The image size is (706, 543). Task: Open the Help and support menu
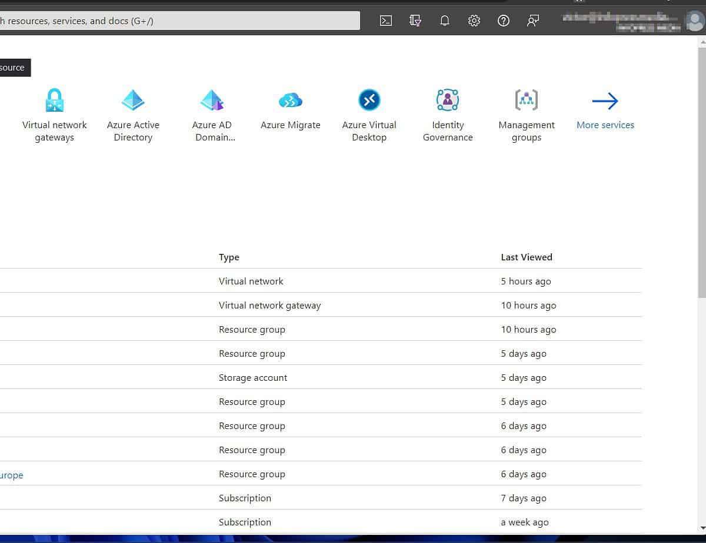click(x=504, y=21)
